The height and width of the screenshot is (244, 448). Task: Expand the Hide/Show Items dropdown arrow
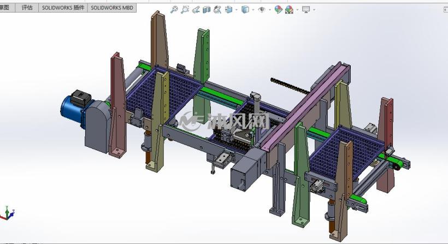click(x=270, y=10)
